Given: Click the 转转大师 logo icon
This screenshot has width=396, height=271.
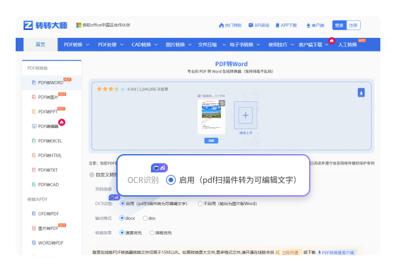Looking at the screenshot, I should click(29, 25).
